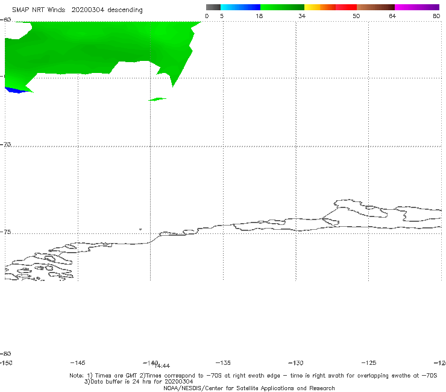The height and width of the screenshot is (392, 446).
Task: Click the small blue wind patch
Action: pos(17,90)
